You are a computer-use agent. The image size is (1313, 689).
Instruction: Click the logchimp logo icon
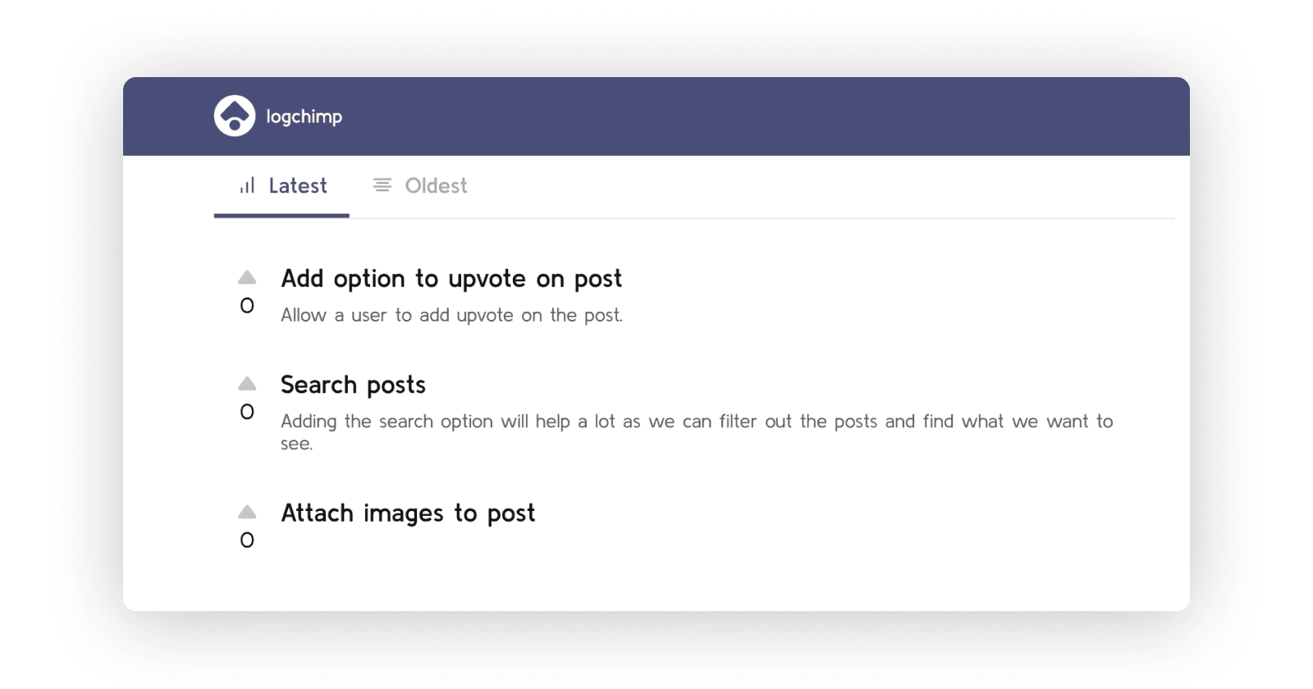tap(235, 116)
